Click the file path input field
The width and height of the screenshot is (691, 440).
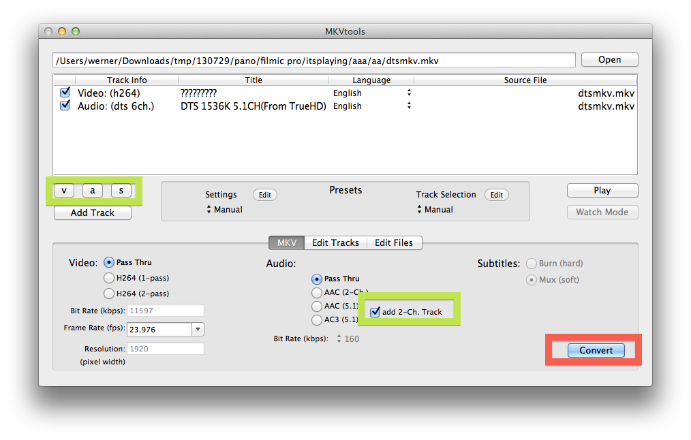[x=313, y=61]
